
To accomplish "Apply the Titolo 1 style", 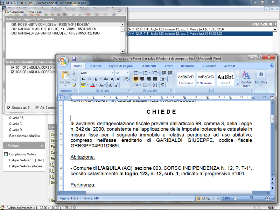I will click(x=225, y=79).
